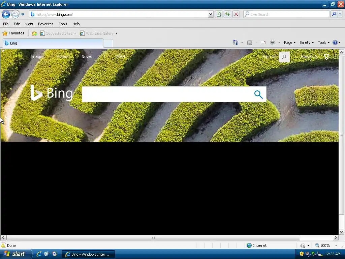This screenshot has width=345, height=259.
Task: Click the security shield tray icon
Action: pyautogui.click(x=302, y=254)
